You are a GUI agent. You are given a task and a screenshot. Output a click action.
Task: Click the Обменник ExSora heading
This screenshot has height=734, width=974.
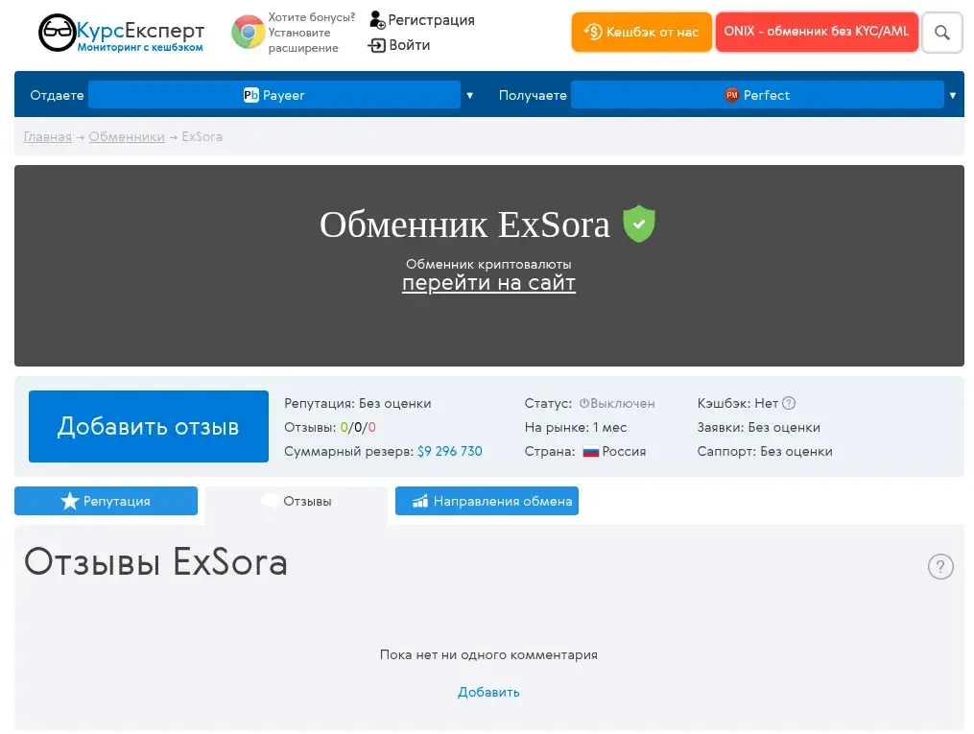pos(464,225)
